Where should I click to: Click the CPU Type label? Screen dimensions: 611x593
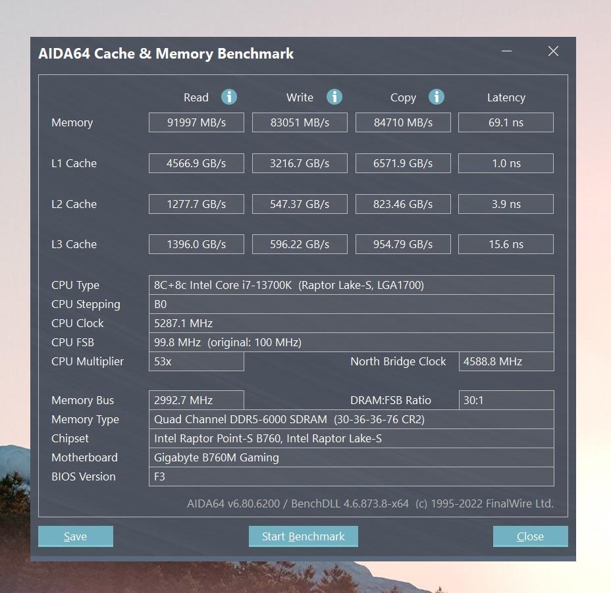(x=75, y=285)
